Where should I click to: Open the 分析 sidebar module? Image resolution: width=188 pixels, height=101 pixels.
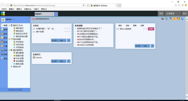(x=4, y=50)
